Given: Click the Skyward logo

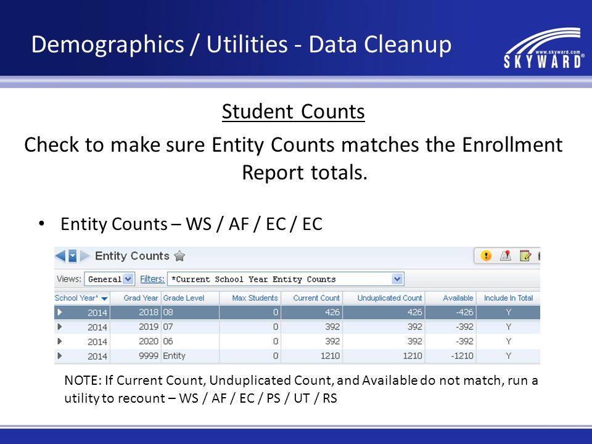Looking at the screenshot, I should click(x=544, y=48).
